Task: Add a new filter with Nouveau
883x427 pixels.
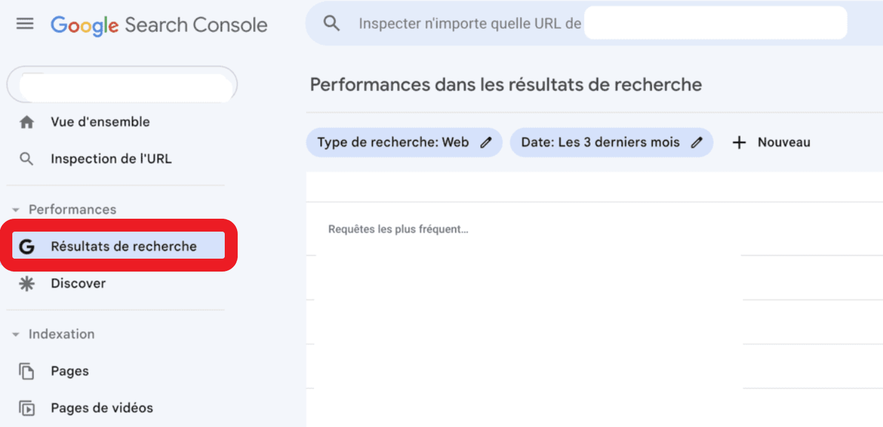Action: point(771,142)
